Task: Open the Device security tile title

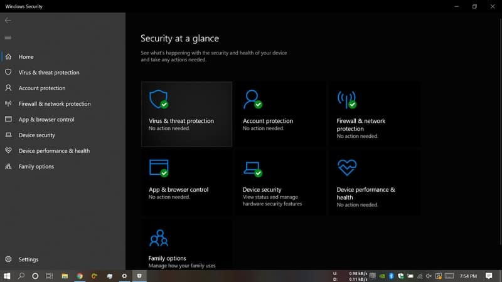Action: [x=262, y=190]
